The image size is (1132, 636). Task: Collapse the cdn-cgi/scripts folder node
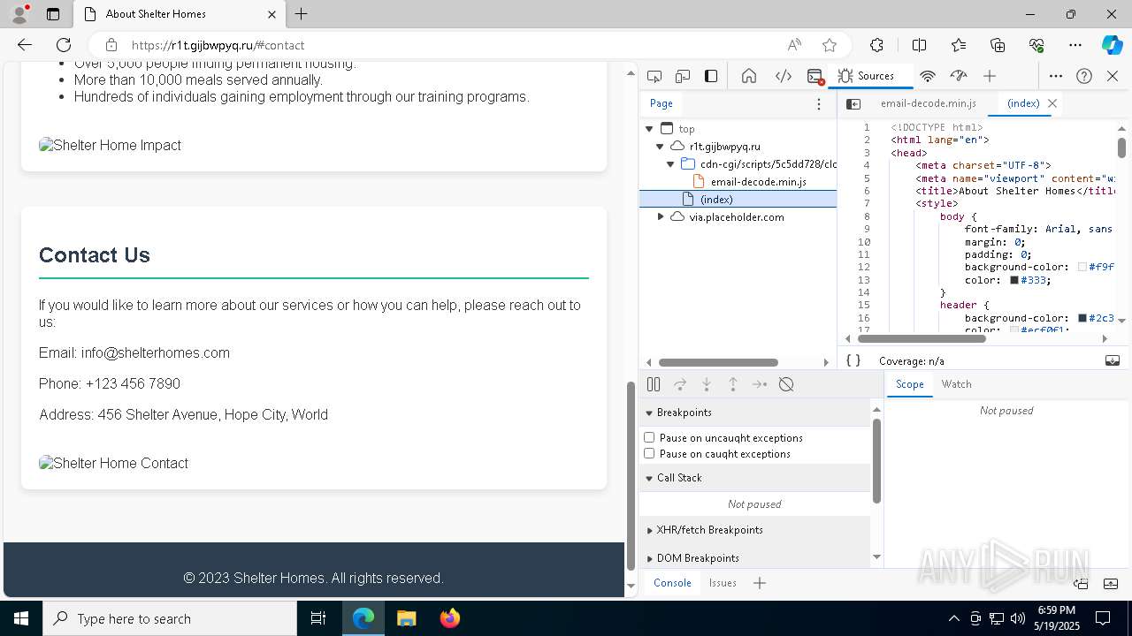[670, 164]
